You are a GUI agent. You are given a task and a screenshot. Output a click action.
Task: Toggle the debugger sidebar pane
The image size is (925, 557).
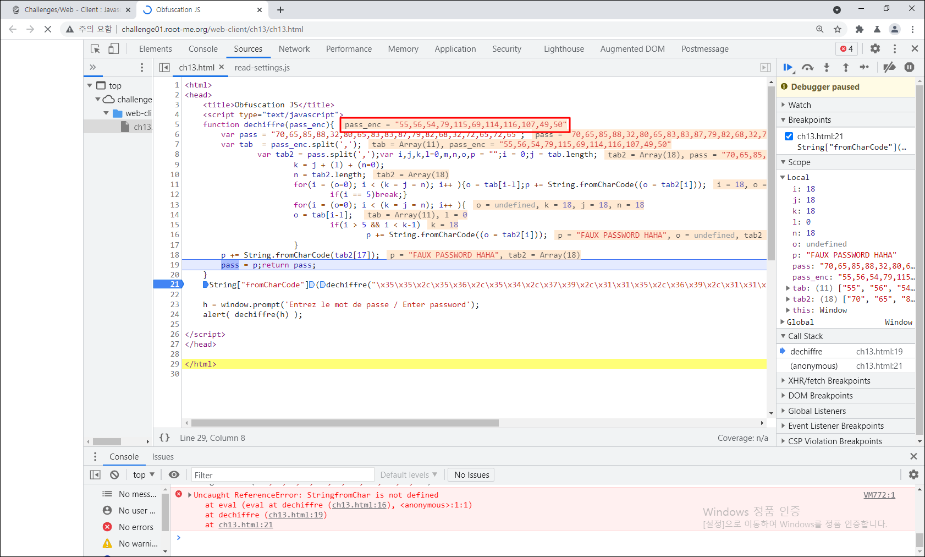(x=766, y=67)
